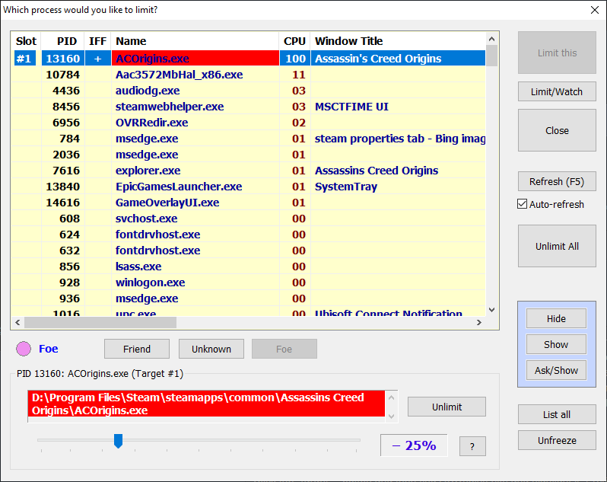Screen dimensions: 607x482
Task: Sort the list by the Name column header
Action: click(x=195, y=41)
